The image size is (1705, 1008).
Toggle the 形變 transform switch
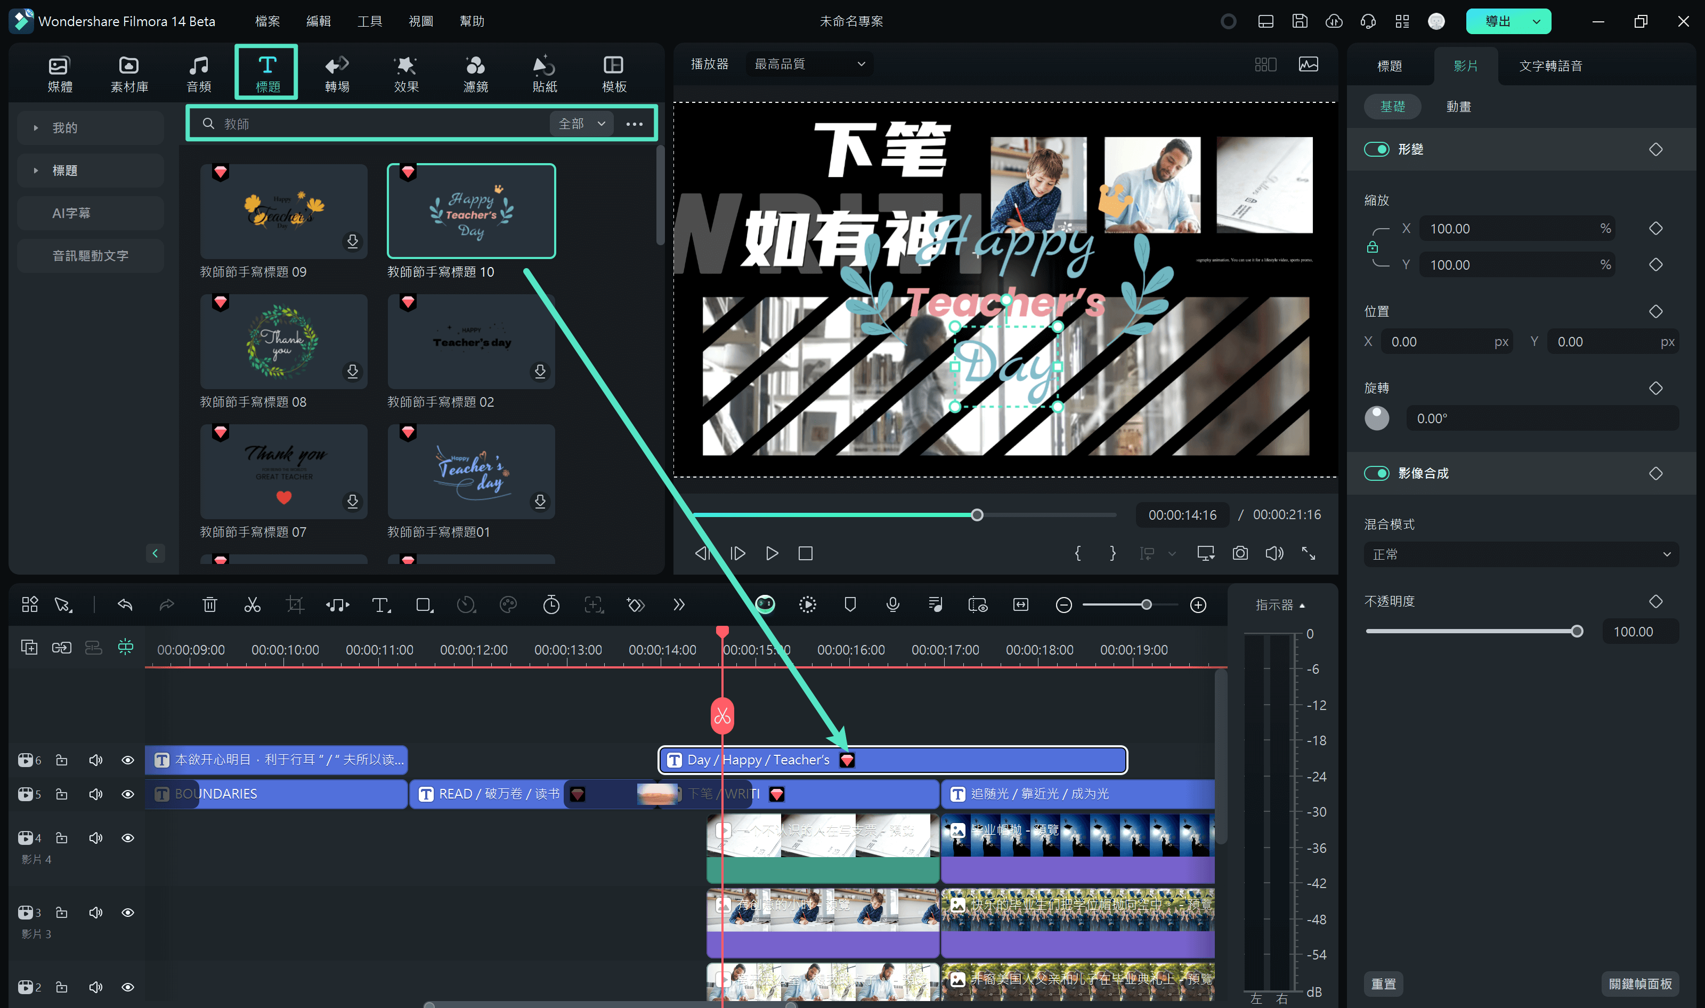[x=1376, y=149]
